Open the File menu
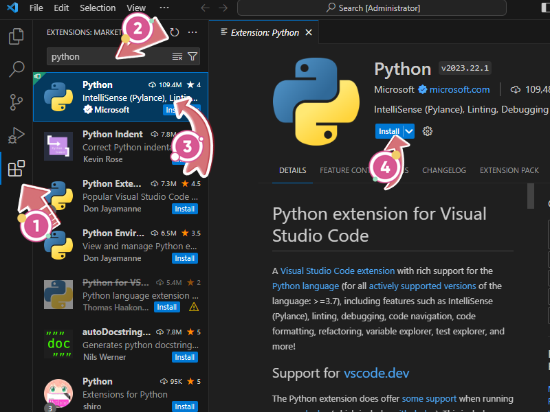The image size is (550, 412). coord(36,8)
